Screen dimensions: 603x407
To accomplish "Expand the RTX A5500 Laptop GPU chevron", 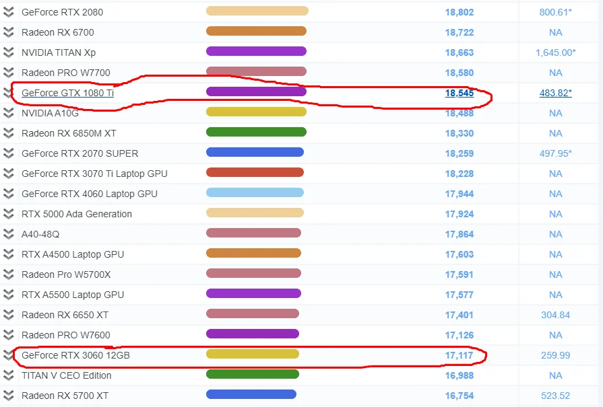I will point(9,295).
